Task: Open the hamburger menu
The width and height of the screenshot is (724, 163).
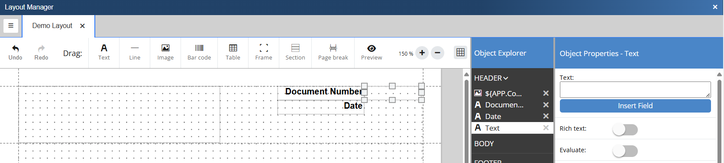Action: coord(11,26)
